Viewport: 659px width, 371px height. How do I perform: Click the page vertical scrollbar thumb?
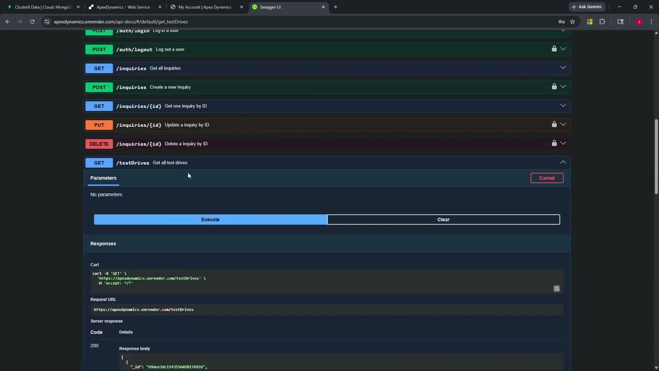656,157
